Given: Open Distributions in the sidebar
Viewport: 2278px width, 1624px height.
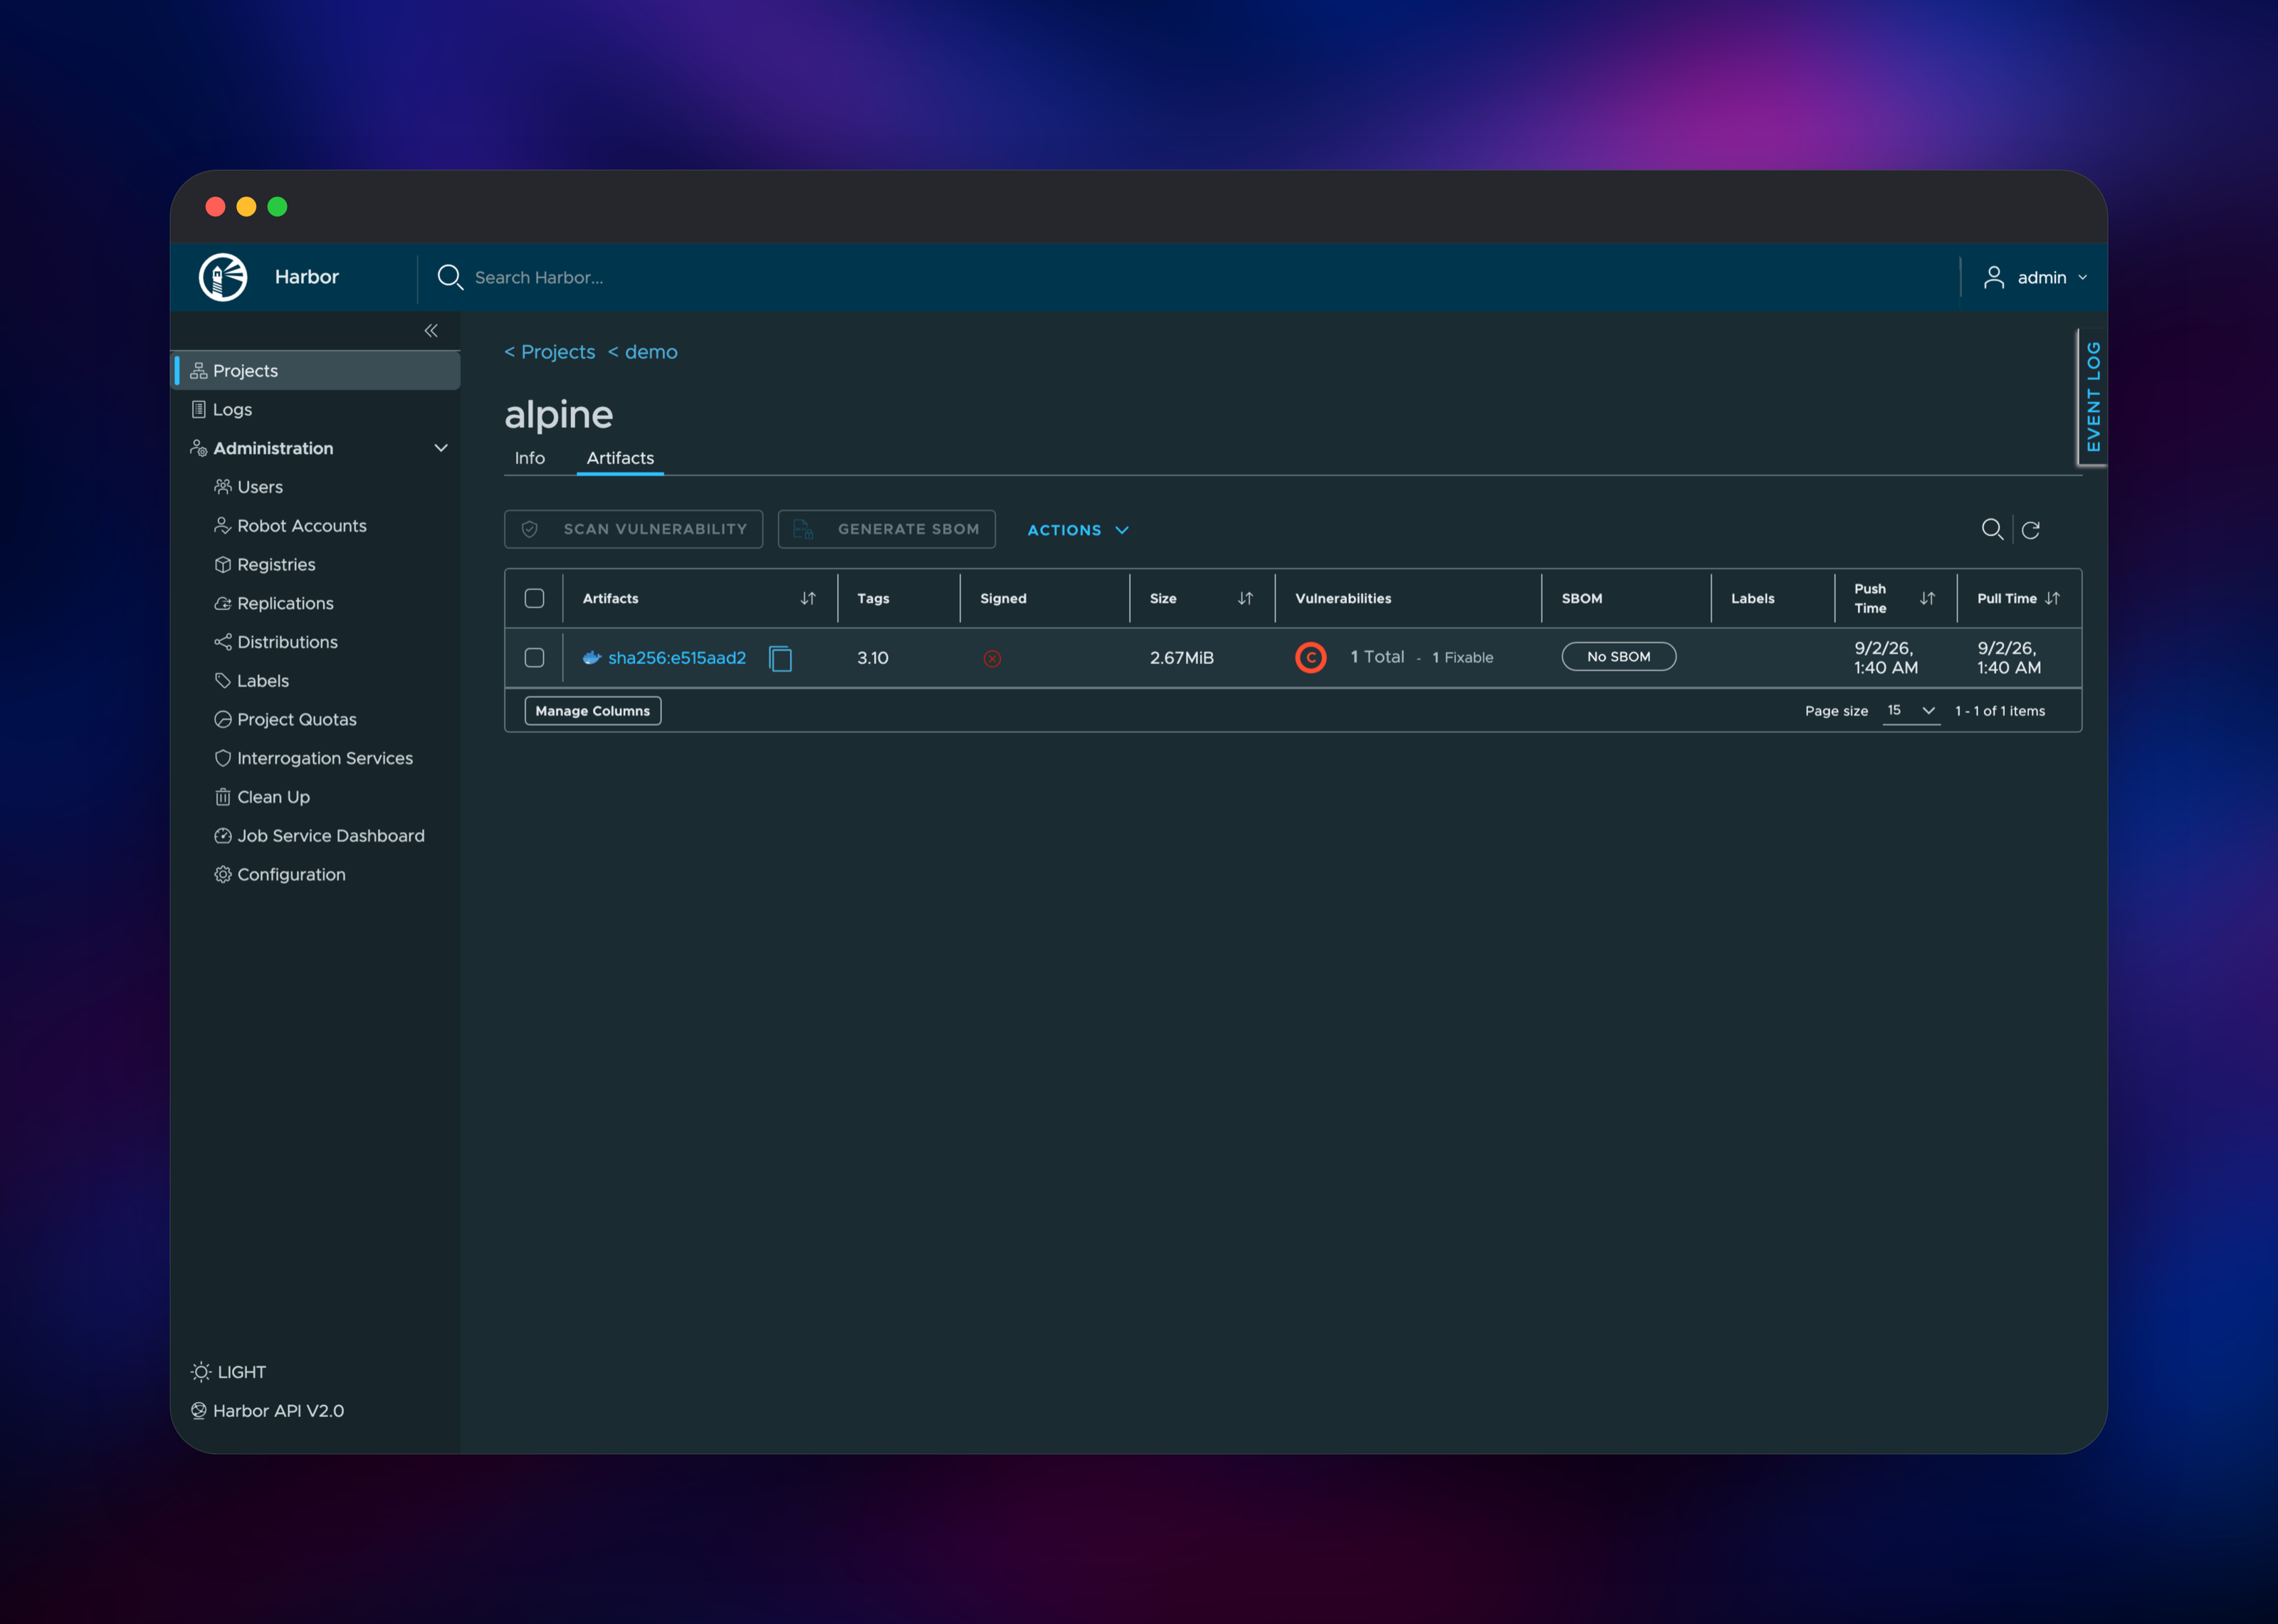Looking at the screenshot, I should point(287,642).
